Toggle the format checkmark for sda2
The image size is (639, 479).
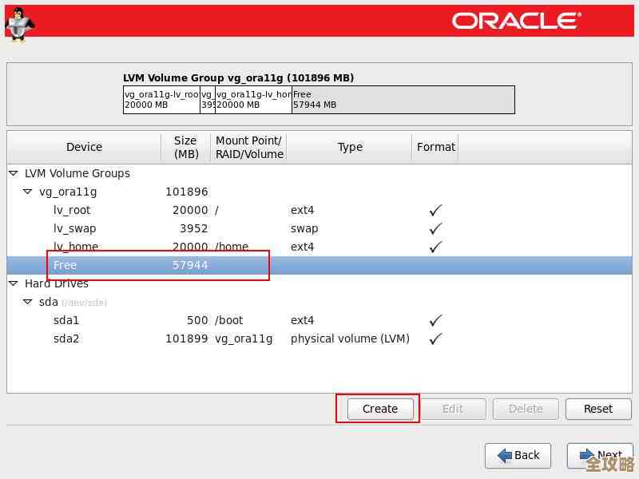[x=435, y=338]
